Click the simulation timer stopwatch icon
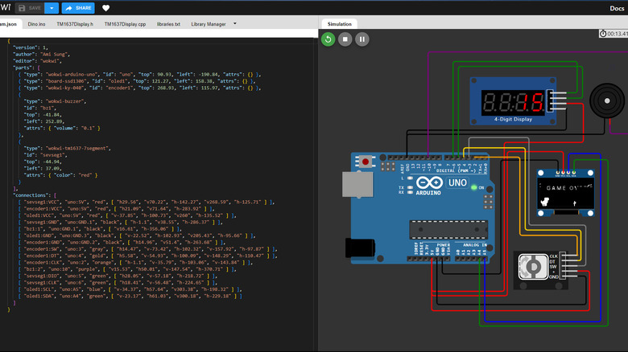The image size is (628, 352). coord(604,34)
